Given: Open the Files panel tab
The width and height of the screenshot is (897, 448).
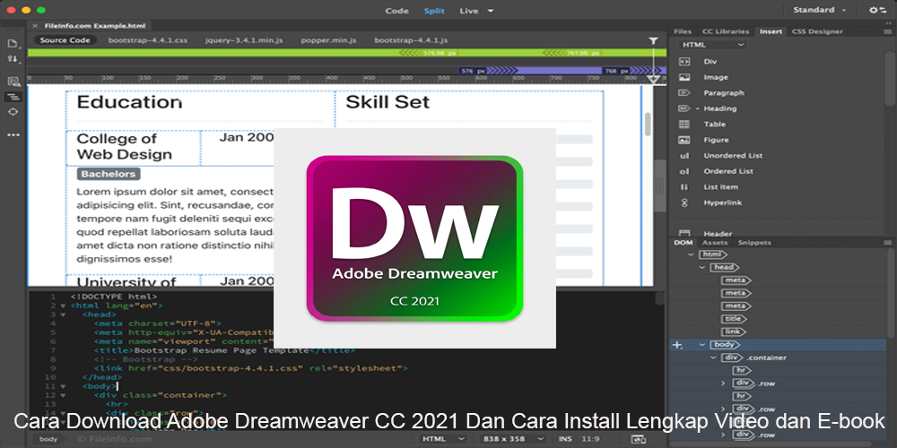Looking at the screenshot, I should pos(682,31).
